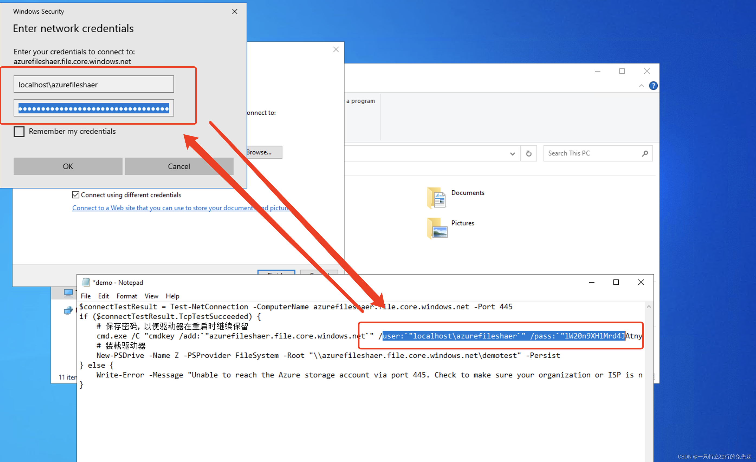Expand the address bar history dropdown

[512, 154]
